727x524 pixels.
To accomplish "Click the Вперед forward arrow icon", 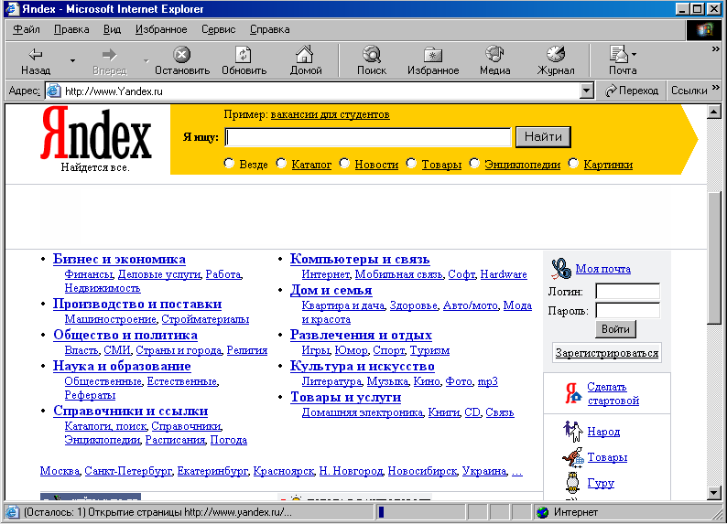I will [110, 55].
